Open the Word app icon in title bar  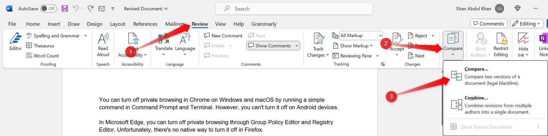(x=9, y=9)
